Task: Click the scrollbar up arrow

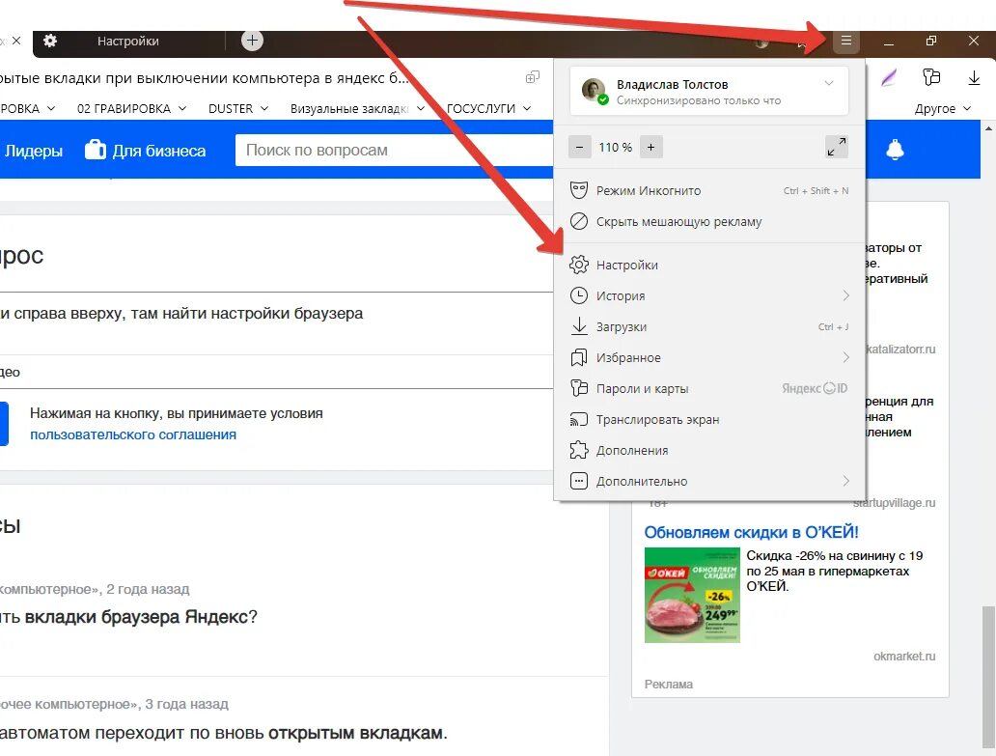Action: pos(988,128)
